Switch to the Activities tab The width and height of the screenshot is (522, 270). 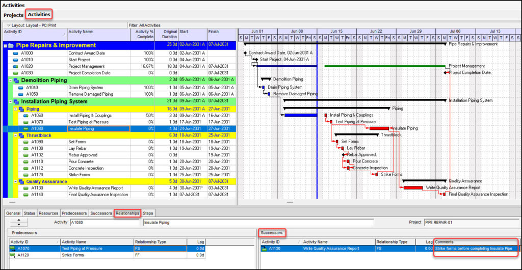(39, 15)
